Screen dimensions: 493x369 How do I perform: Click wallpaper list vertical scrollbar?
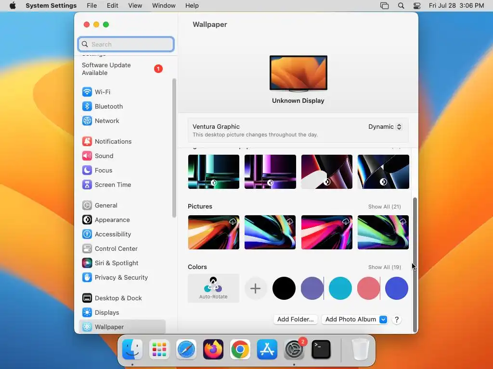[415, 265]
